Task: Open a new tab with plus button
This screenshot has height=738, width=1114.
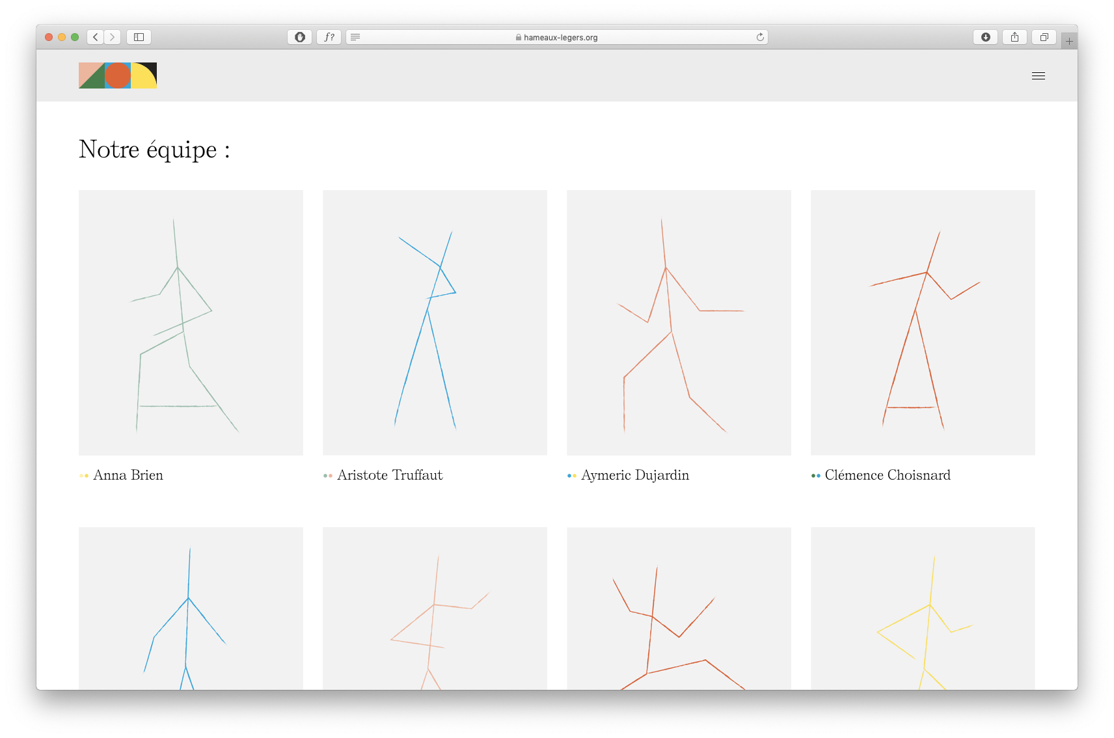Action: click(x=1069, y=41)
